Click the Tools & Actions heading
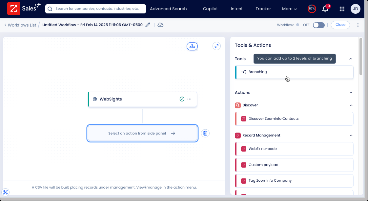The image size is (368, 201). (253, 45)
